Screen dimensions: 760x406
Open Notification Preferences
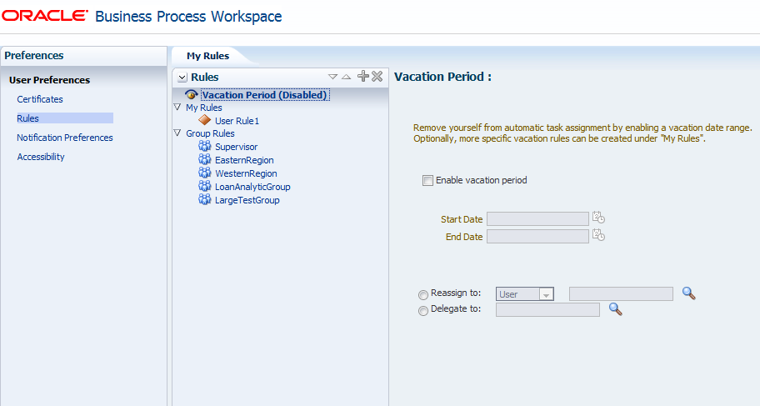tap(65, 138)
